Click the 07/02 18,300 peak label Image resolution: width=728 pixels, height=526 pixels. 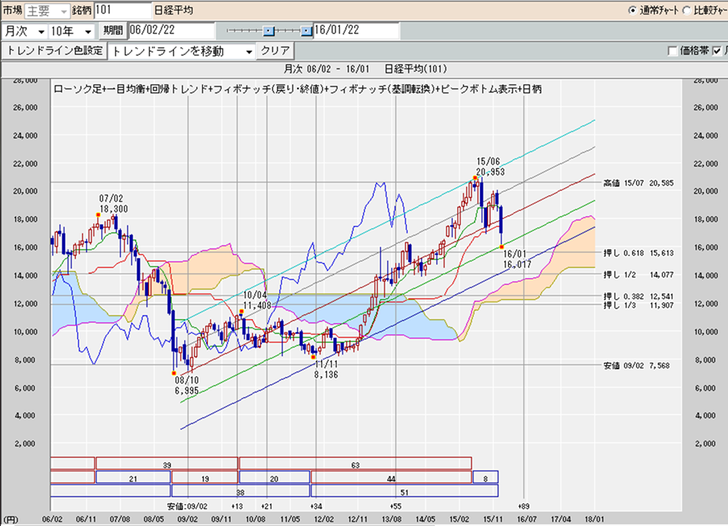click(x=114, y=203)
